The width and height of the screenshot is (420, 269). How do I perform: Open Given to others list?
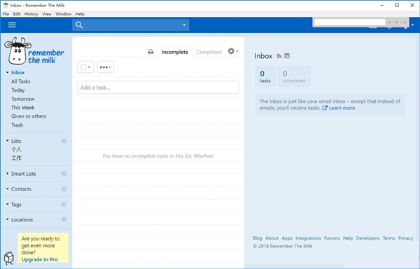point(29,116)
